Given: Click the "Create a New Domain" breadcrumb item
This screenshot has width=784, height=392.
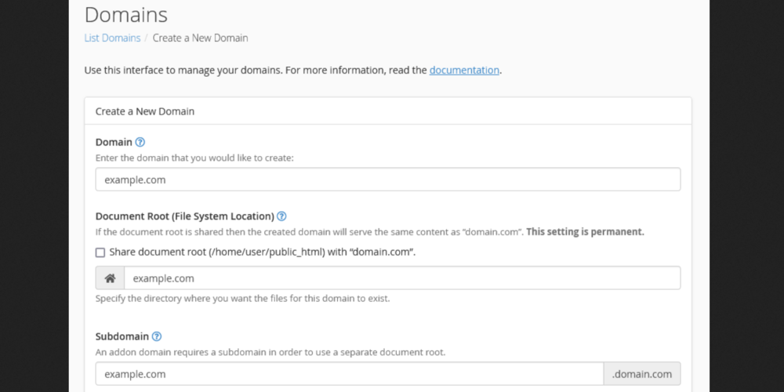Looking at the screenshot, I should [x=200, y=38].
